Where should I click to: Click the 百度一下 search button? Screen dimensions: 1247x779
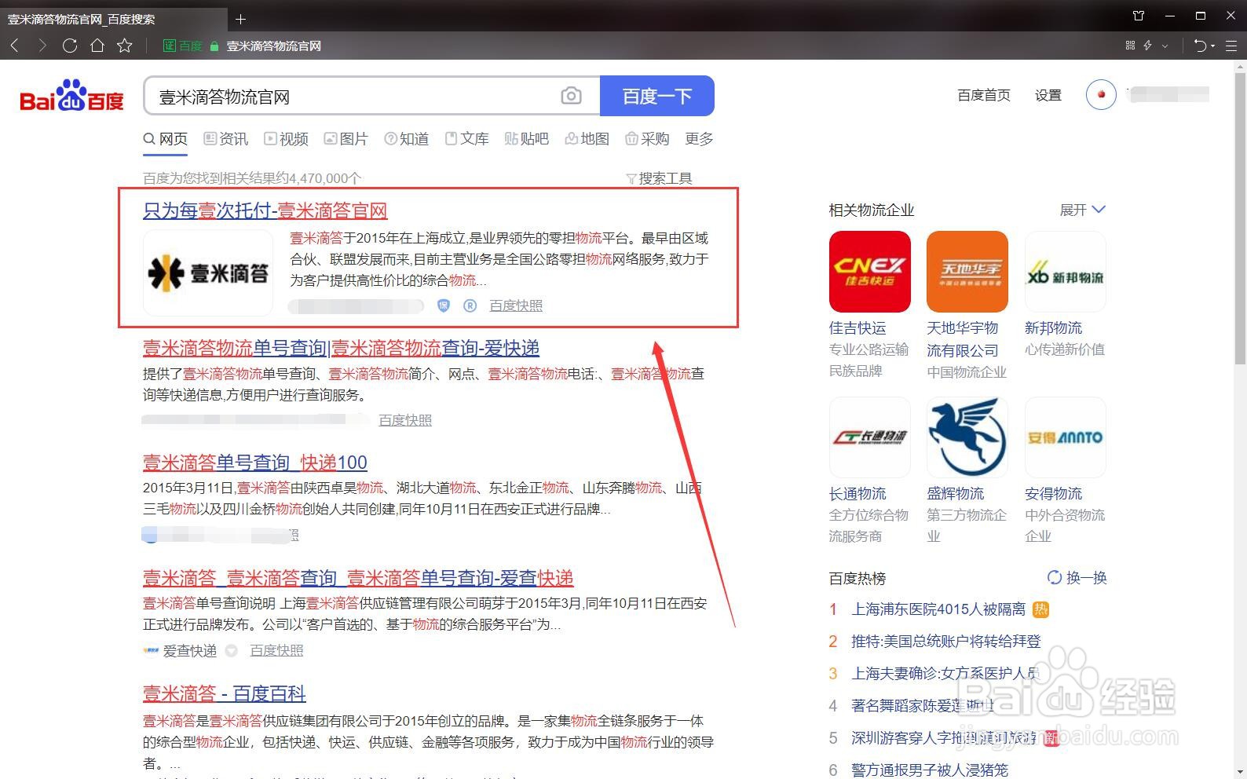[656, 96]
